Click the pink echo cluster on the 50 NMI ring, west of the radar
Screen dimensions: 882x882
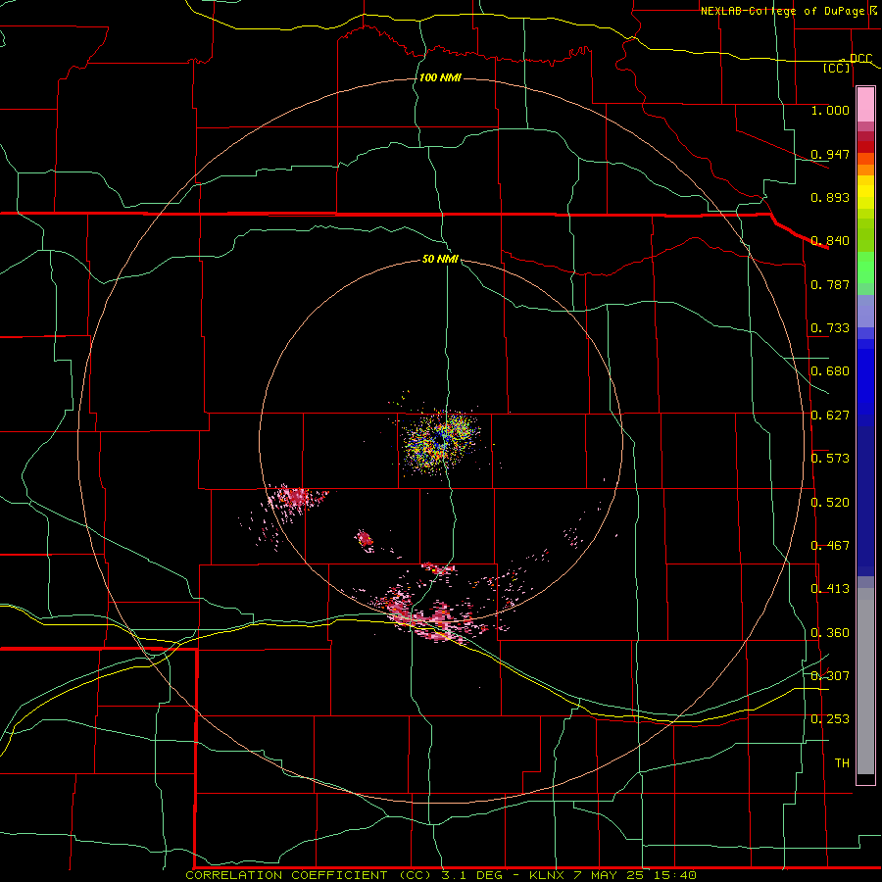[x=294, y=498]
